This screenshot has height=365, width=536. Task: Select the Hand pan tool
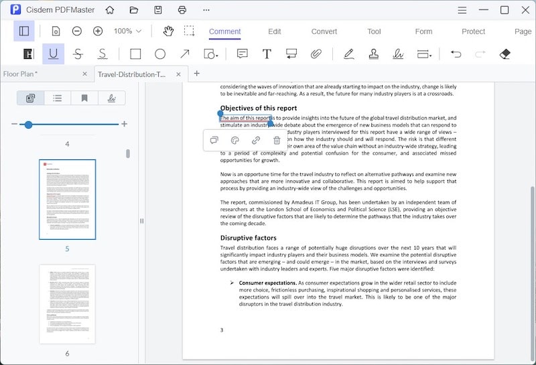[168, 31]
